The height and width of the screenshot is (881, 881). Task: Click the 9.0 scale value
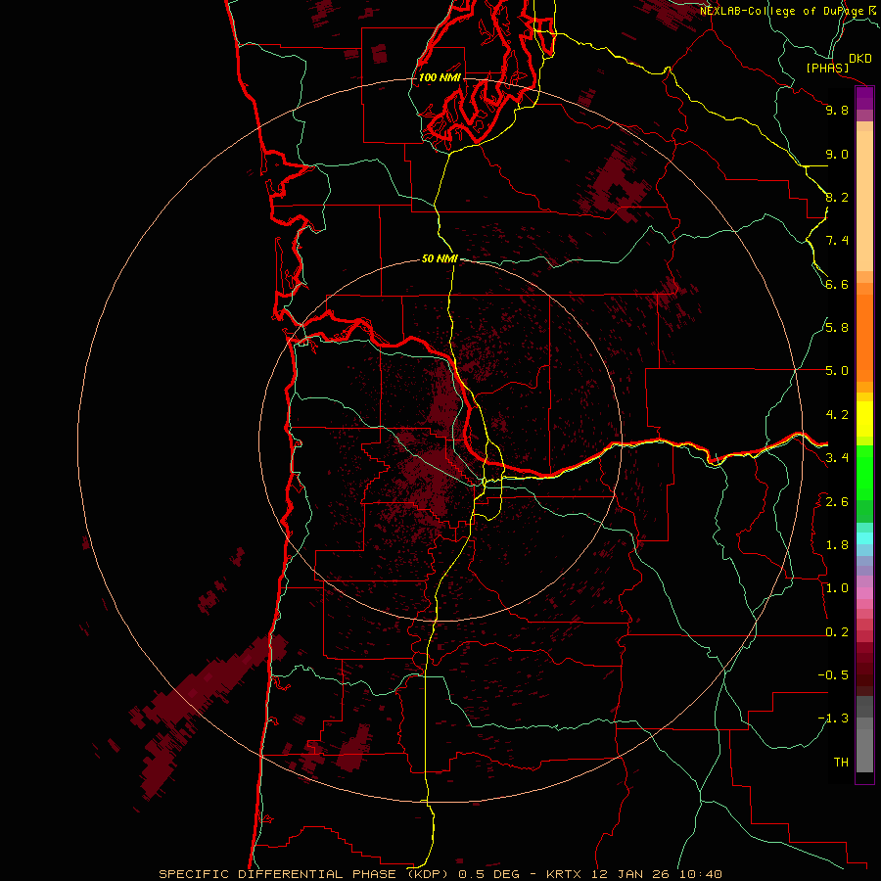click(837, 154)
